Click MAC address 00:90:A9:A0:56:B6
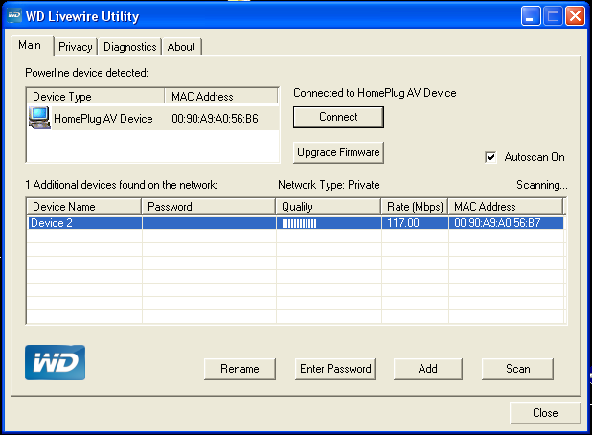Viewport: 592px width, 435px height. click(x=215, y=119)
